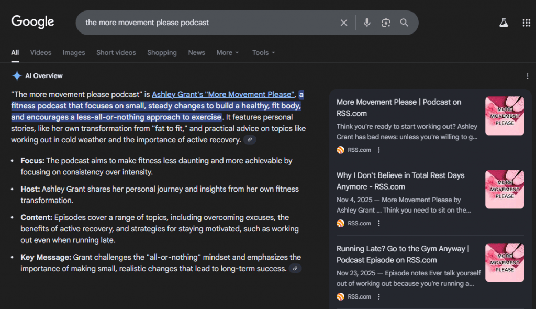Open Search Labs via the flask icon

point(504,22)
